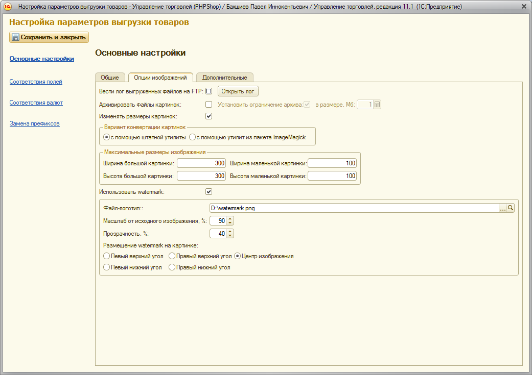The width and height of the screenshot is (532, 375).
Task: Uncheck 'Изменять размеры картинок' checkbox
Action: [209, 116]
